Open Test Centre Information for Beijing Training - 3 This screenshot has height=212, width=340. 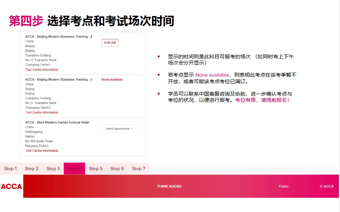tap(42, 112)
